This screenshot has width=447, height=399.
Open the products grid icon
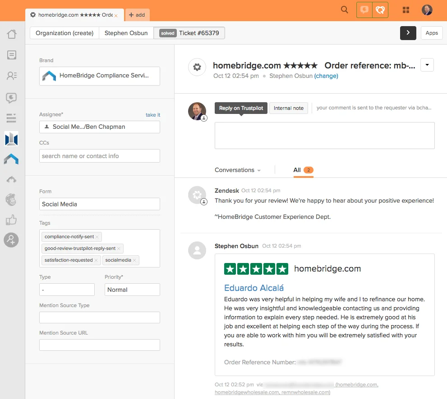(x=406, y=10)
